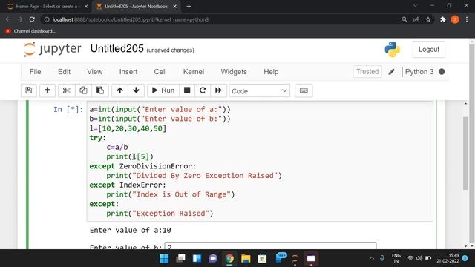The width and height of the screenshot is (475, 267).
Task: Paste cells below icon
Action: coord(100,90)
